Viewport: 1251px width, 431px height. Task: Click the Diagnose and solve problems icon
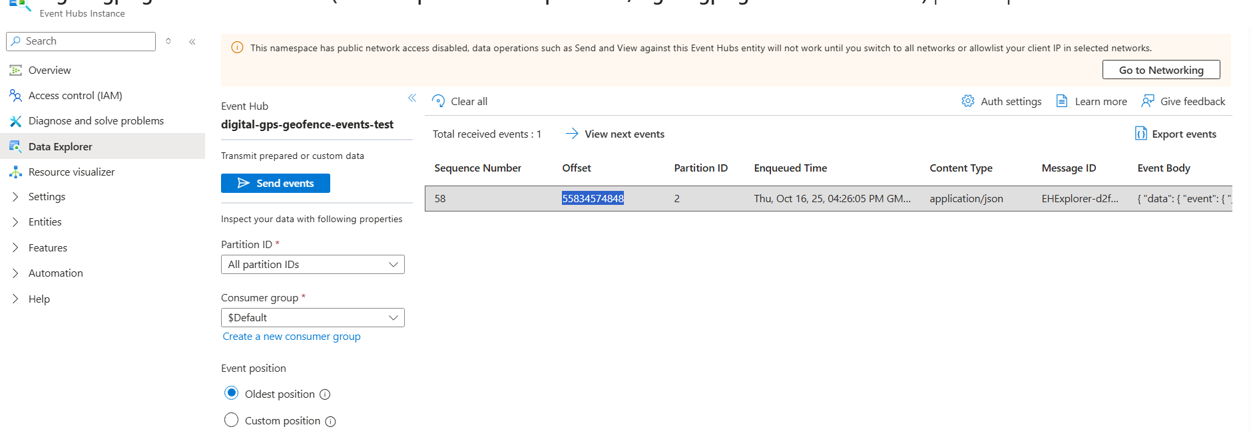[x=15, y=121]
